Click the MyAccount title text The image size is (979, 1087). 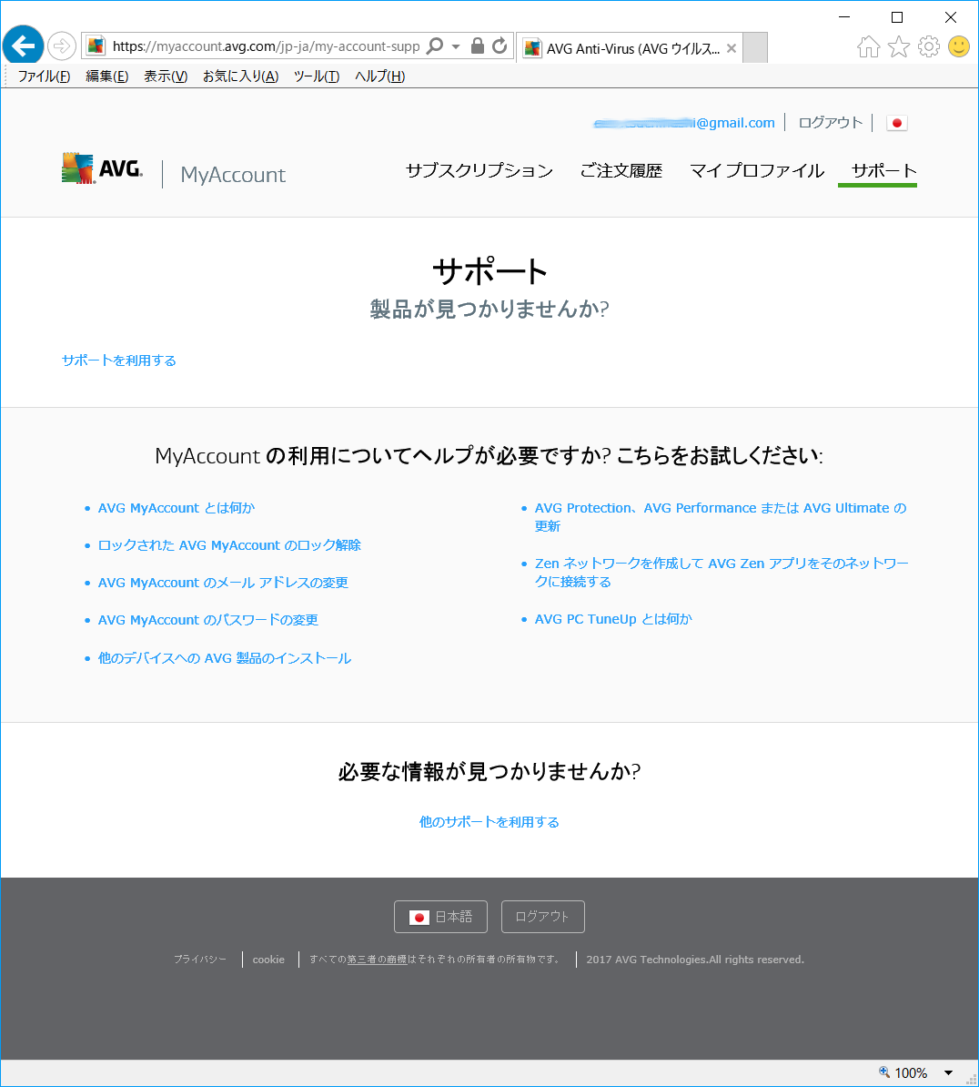(x=233, y=175)
